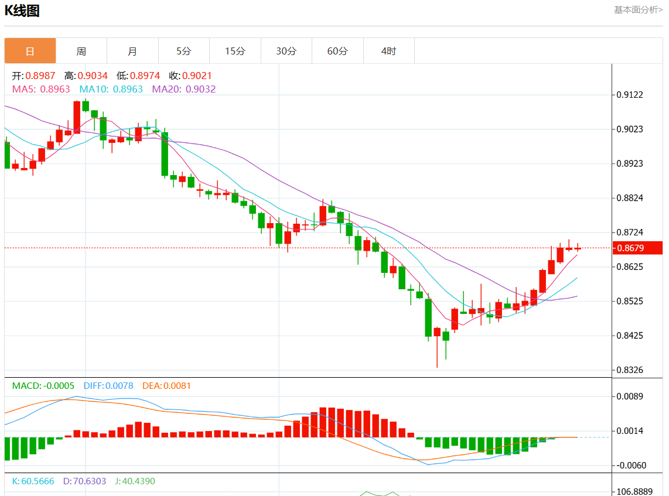This screenshot has height=496, width=669.
Task: Open the 4时 interval tab
Action: (388, 51)
